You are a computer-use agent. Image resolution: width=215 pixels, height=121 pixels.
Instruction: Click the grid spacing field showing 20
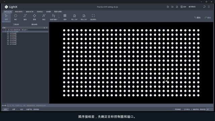(x=210, y=109)
